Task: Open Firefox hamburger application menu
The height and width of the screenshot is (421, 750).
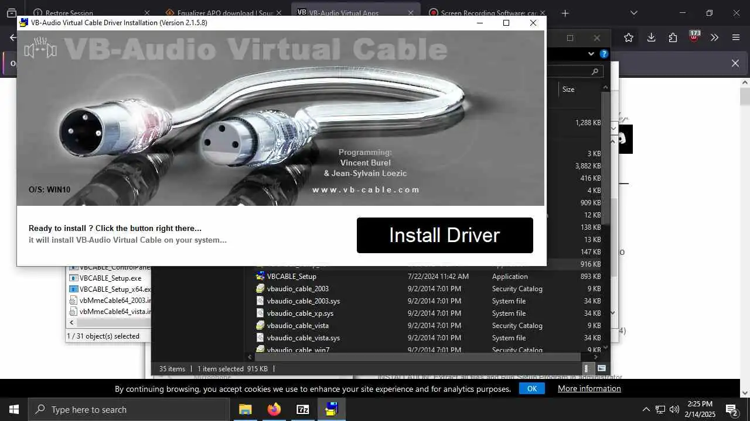Action: 736,37
